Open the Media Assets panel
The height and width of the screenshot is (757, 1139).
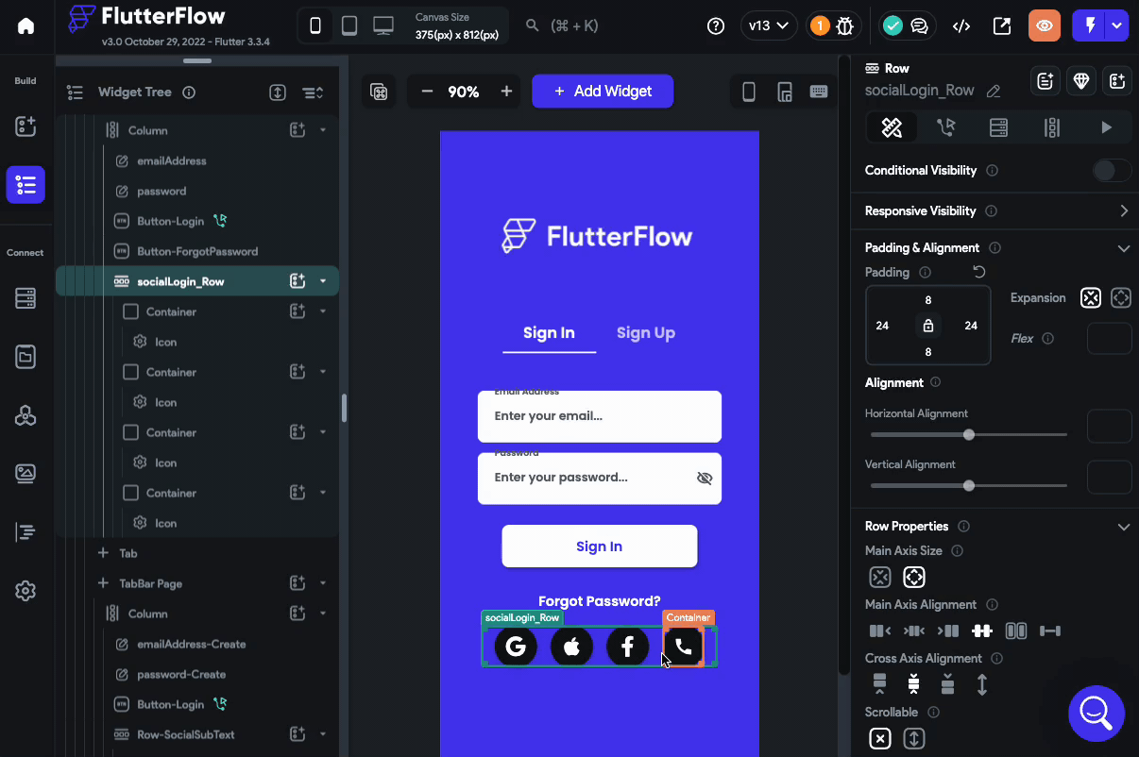point(25,473)
